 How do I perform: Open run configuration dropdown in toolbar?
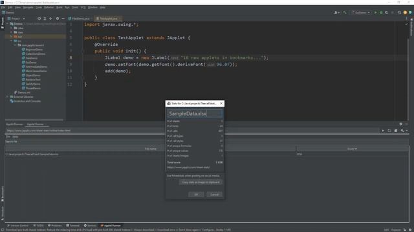click(361, 12)
